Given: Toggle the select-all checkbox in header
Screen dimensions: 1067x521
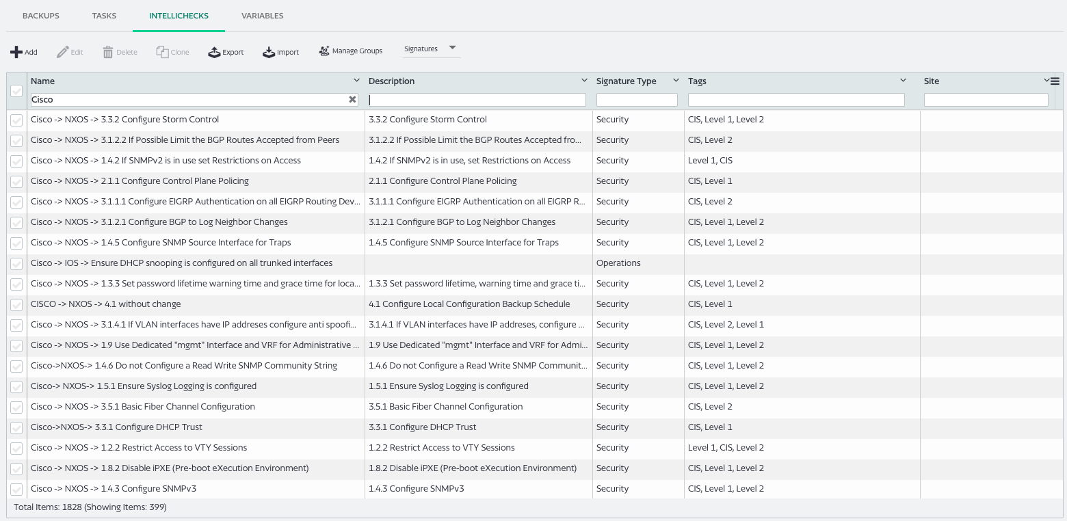Looking at the screenshot, I should click(x=16, y=91).
